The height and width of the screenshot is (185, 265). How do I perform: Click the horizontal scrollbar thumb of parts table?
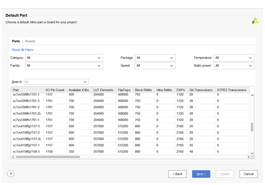48,157
